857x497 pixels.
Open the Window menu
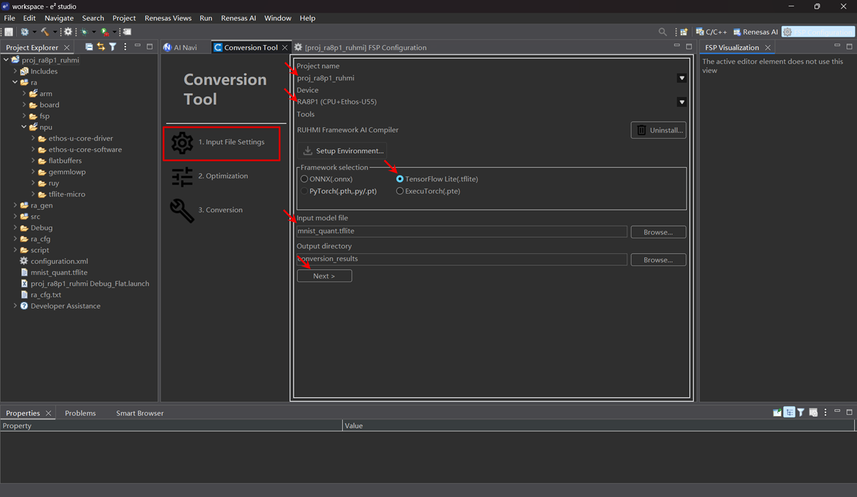[278, 18]
